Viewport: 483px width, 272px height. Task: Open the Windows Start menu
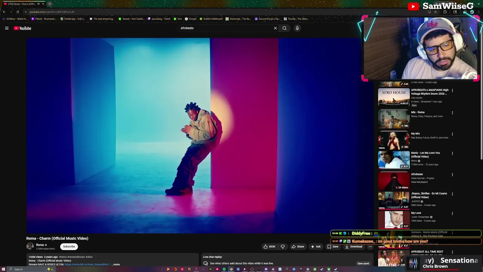coord(4,269)
